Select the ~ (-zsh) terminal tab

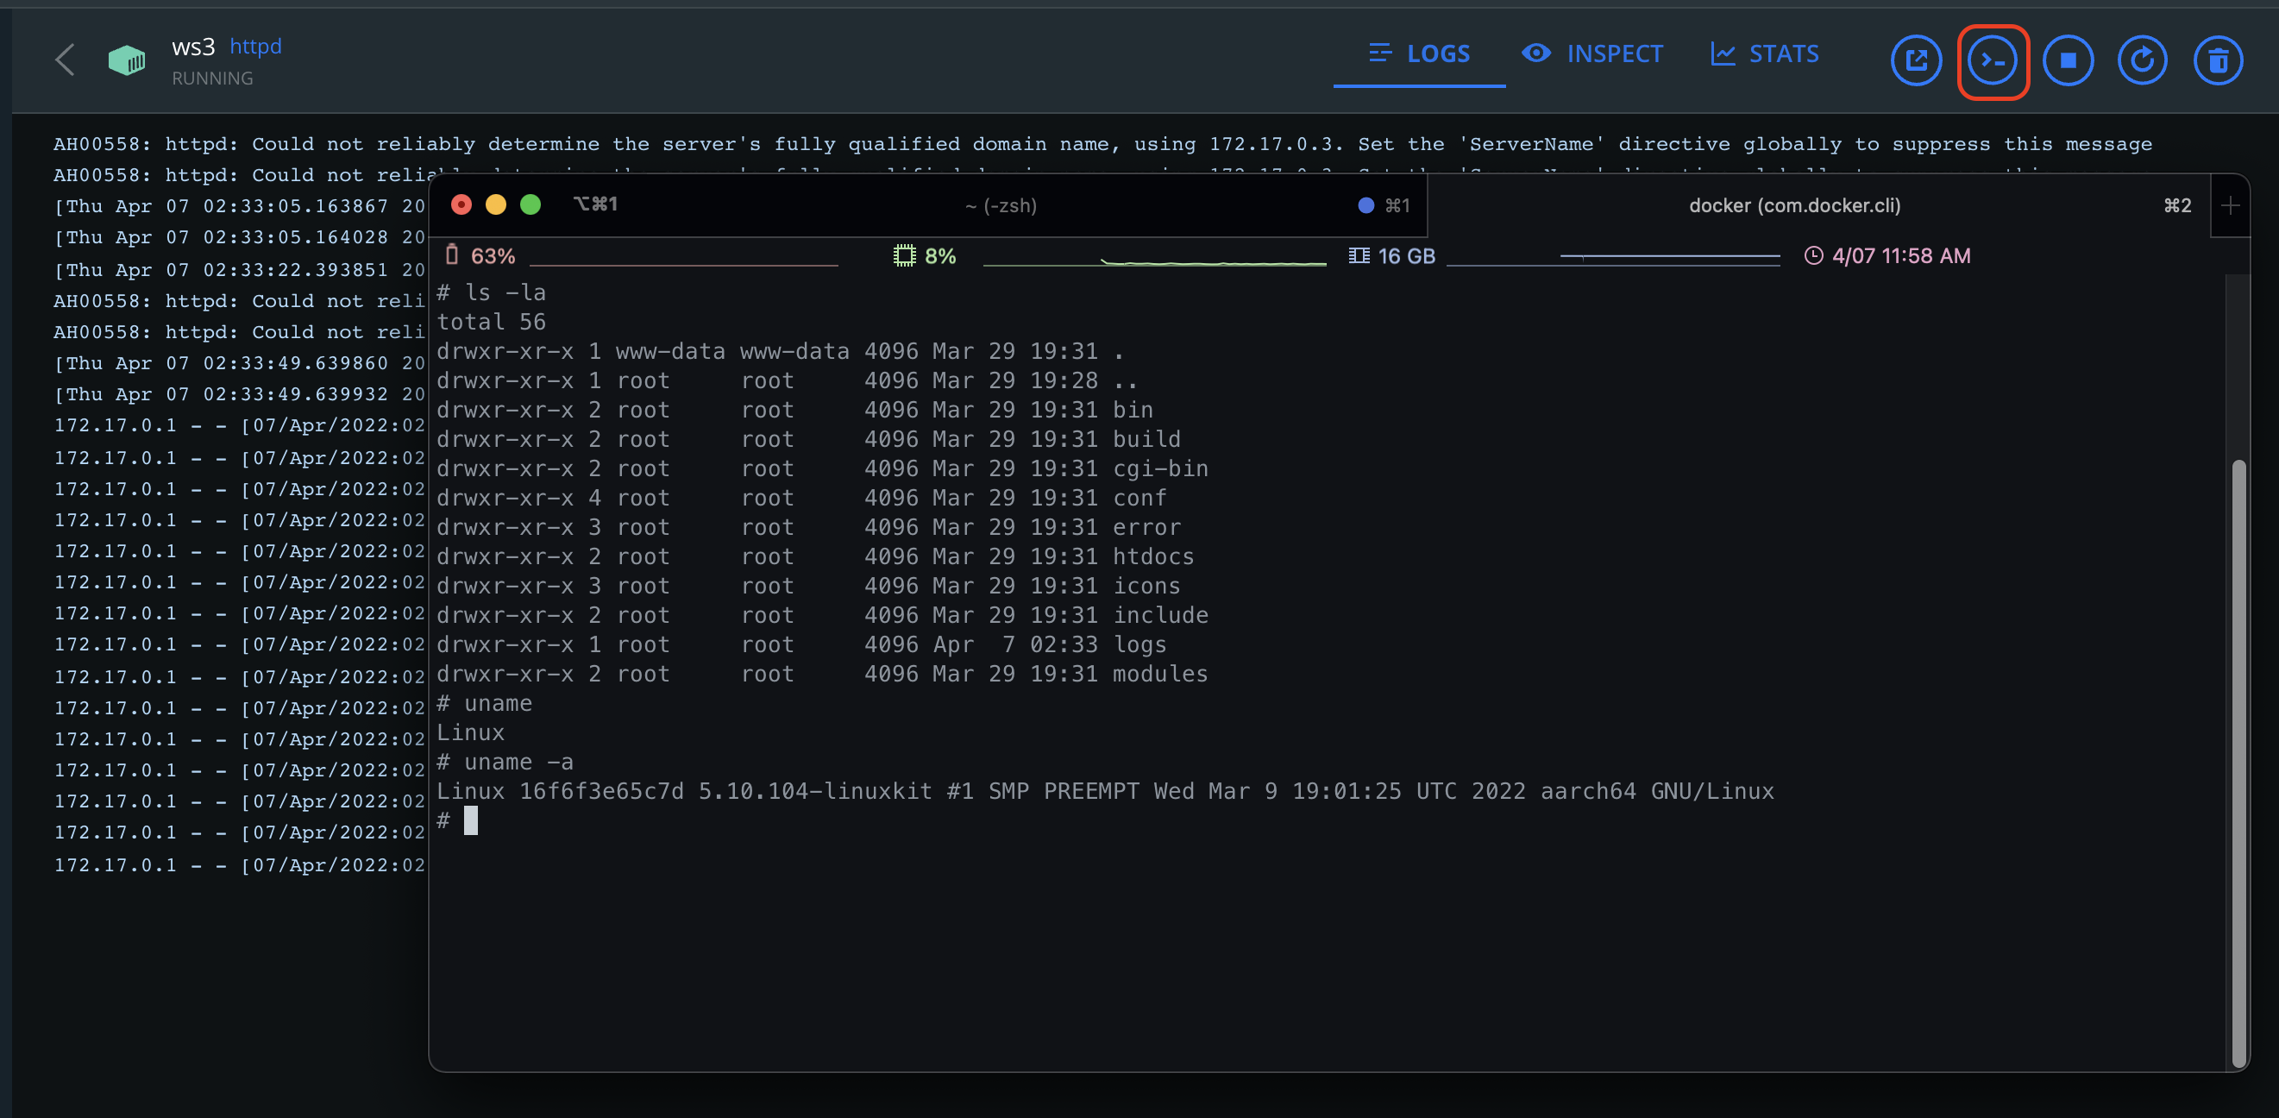coord(1000,205)
